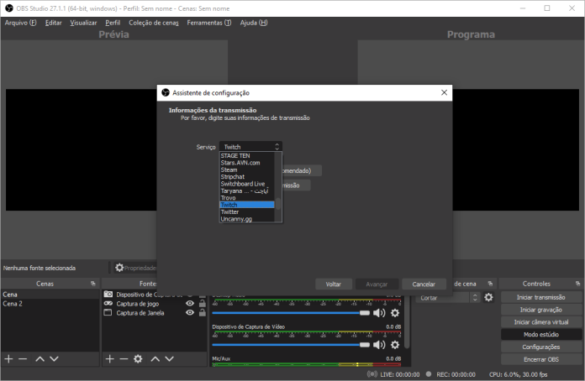Adjust the topmost mixer channel volume slider
The height and width of the screenshot is (381, 585).
(x=291, y=313)
